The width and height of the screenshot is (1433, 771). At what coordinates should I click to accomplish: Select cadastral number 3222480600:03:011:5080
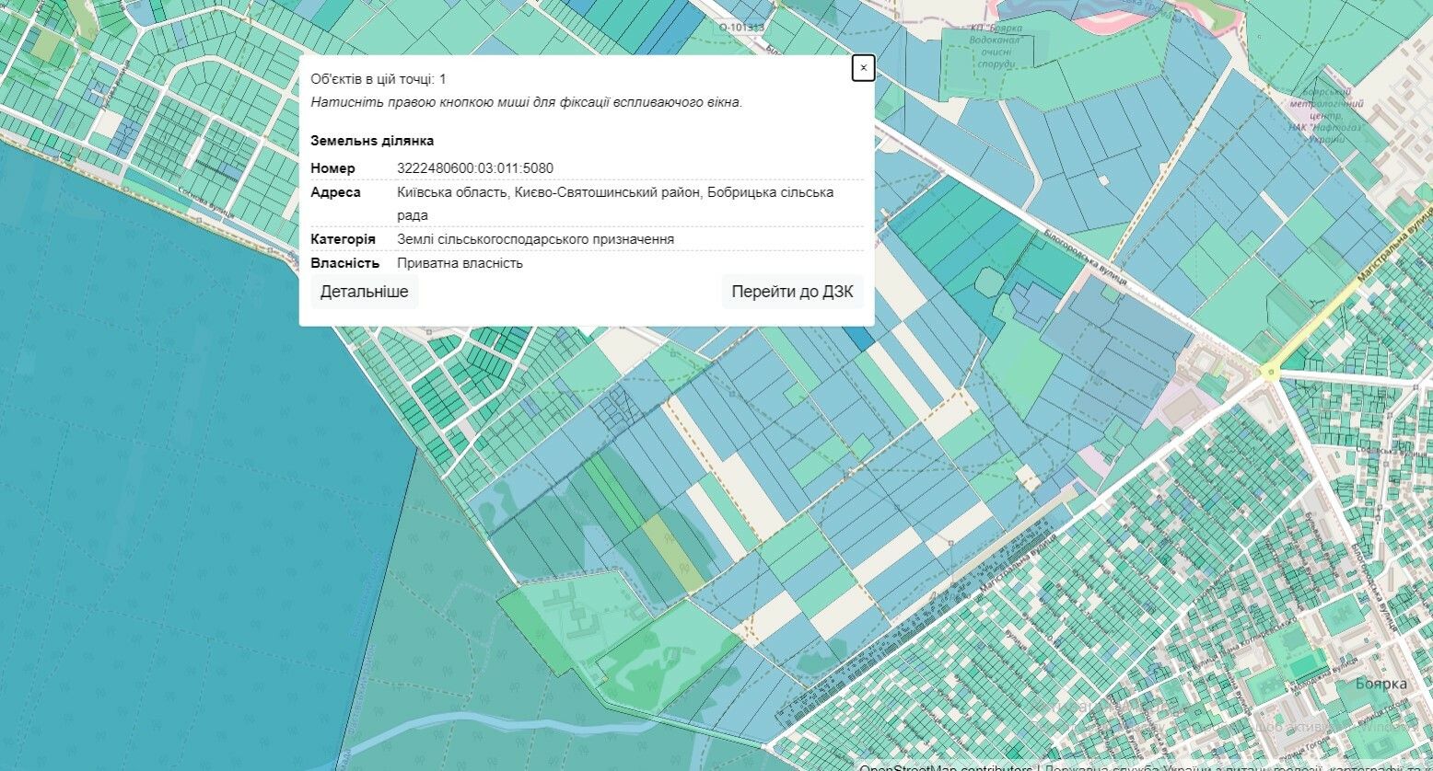point(475,168)
